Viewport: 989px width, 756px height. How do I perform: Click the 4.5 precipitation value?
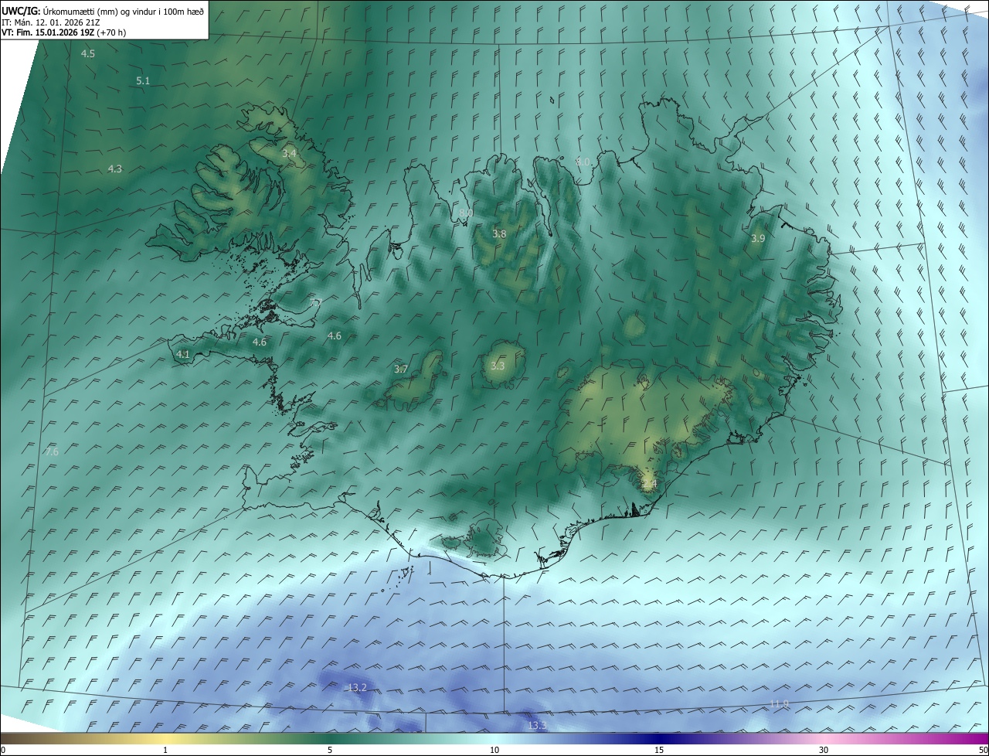pos(88,54)
